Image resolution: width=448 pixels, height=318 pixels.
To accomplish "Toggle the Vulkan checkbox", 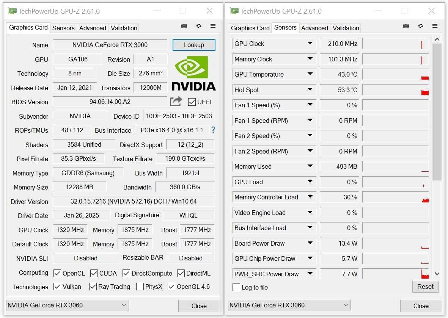I will coord(57,287).
